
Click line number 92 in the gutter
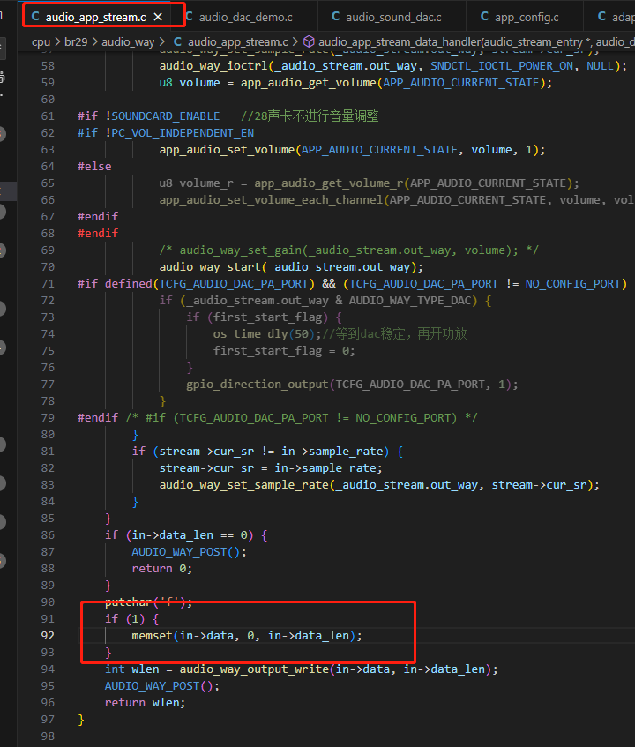coord(48,636)
